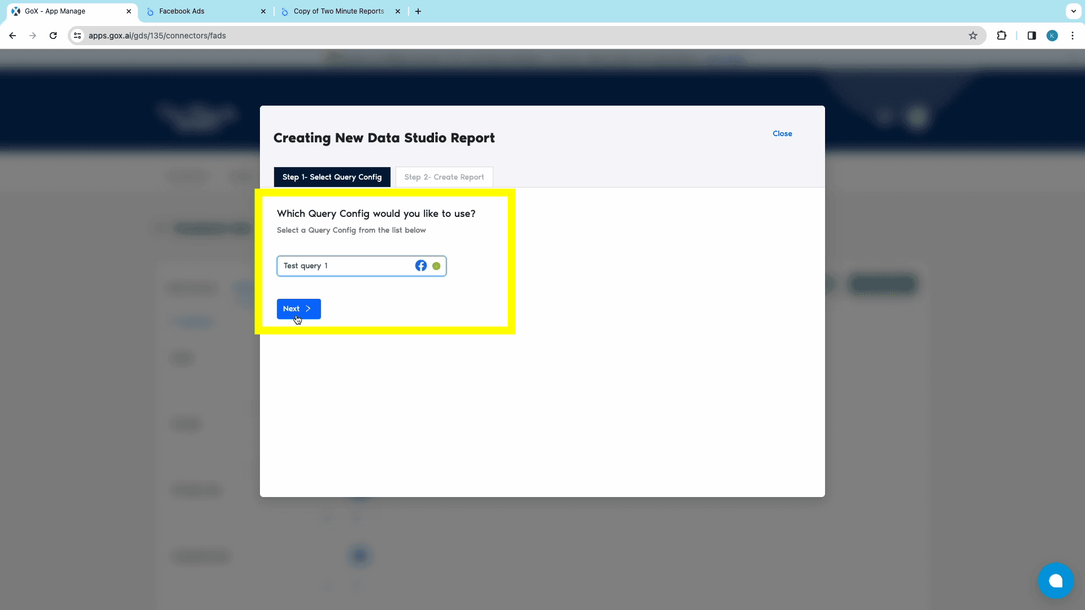1085x610 pixels.
Task: Open a new browser tab
Action: 418,11
